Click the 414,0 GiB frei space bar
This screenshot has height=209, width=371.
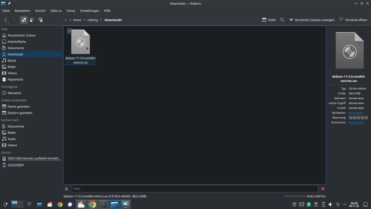(295, 196)
